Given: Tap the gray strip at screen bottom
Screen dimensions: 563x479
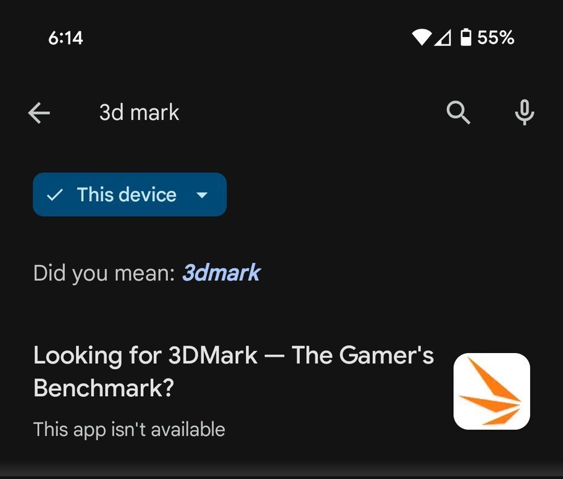Looking at the screenshot, I should 281,471.
